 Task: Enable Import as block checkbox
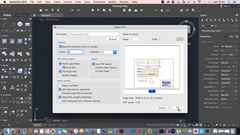60,85
